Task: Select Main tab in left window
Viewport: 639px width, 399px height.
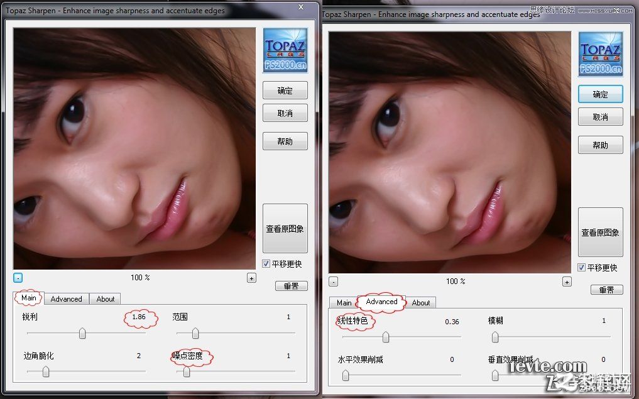Action: click(x=28, y=298)
